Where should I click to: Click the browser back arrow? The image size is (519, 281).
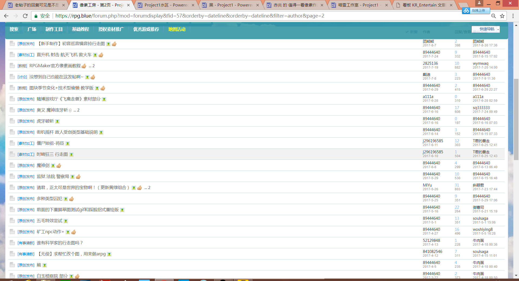tap(6, 16)
